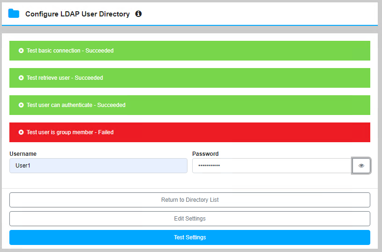
Task: Click the Password label
Action: (205, 154)
